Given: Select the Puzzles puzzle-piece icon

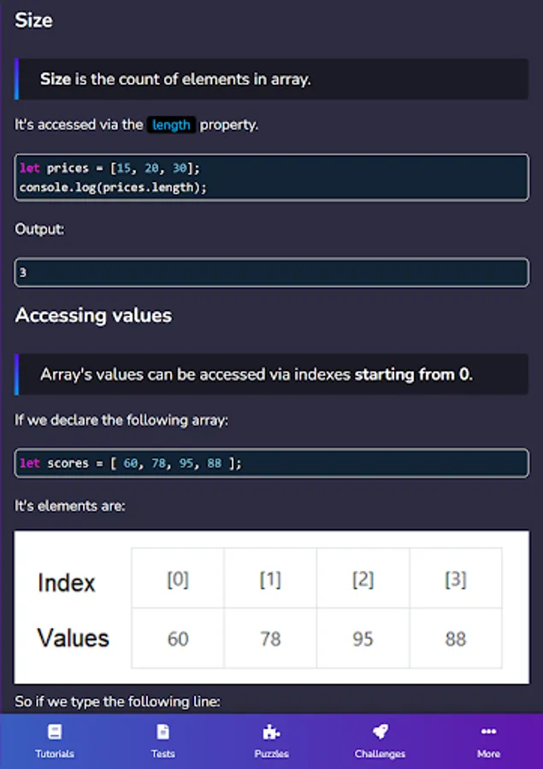Looking at the screenshot, I should click(x=271, y=732).
